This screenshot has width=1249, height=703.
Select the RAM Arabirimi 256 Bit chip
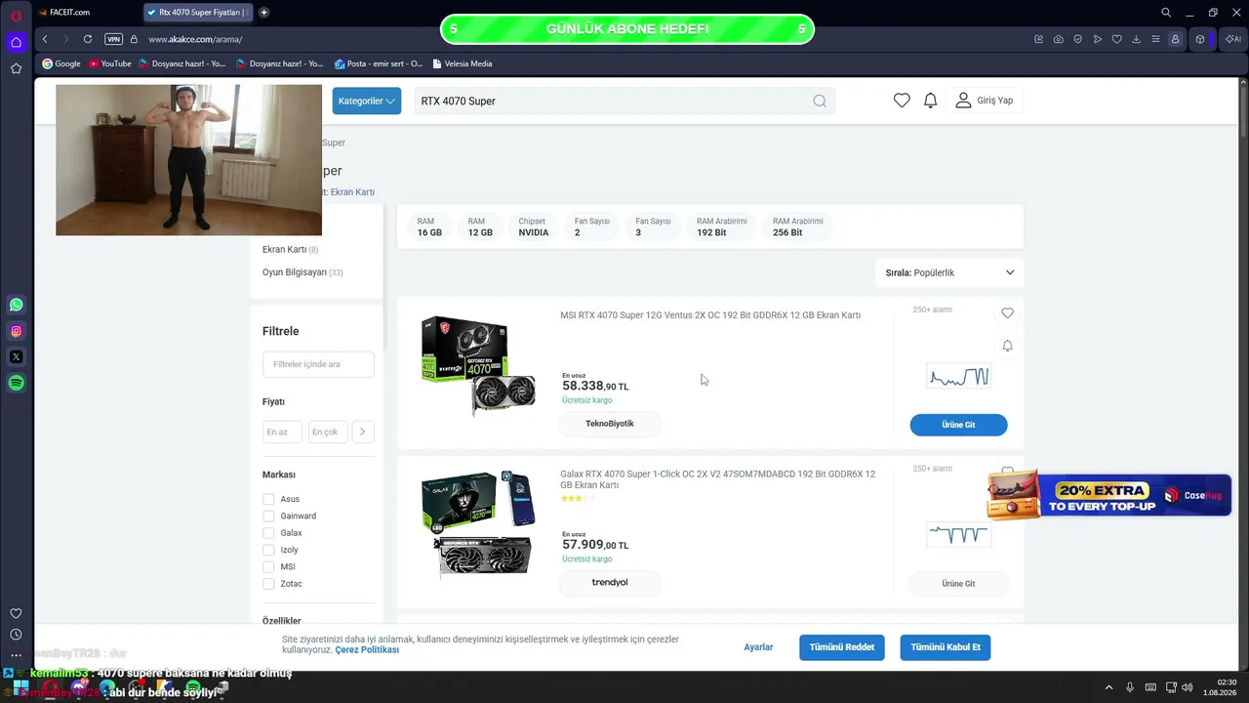(x=797, y=227)
